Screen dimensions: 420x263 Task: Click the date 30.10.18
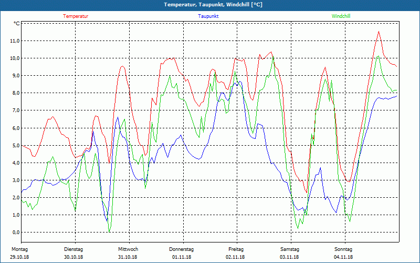(x=73, y=257)
